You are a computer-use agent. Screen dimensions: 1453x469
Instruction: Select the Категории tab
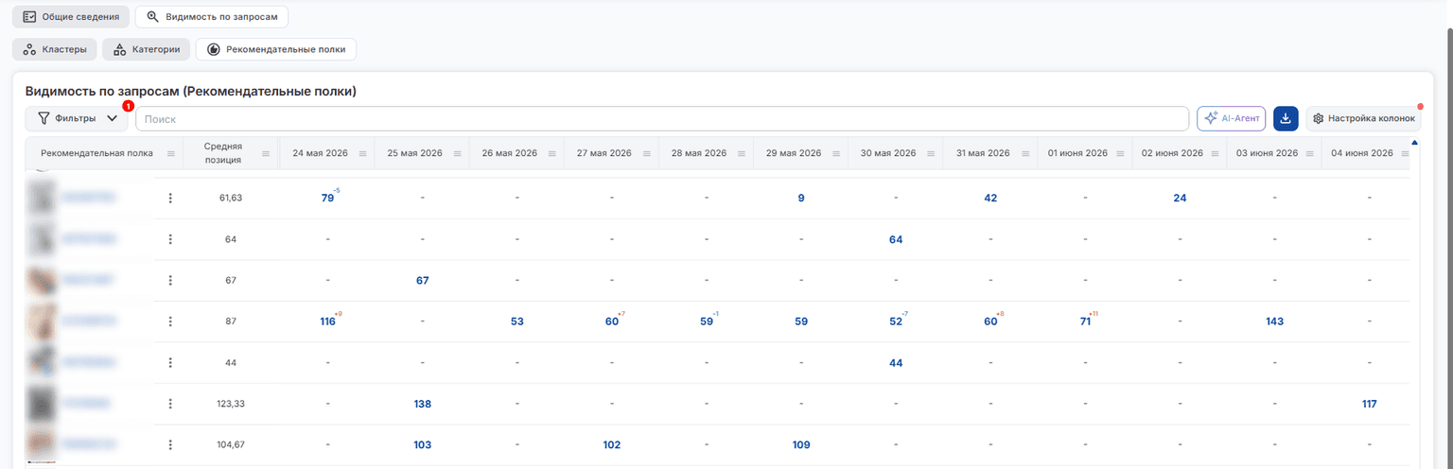click(x=147, y=49)
